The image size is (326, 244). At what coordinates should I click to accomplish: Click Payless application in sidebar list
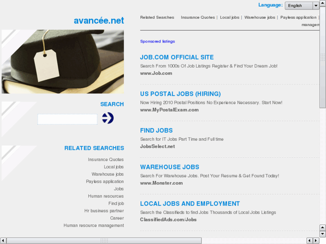tap(105, 181)
